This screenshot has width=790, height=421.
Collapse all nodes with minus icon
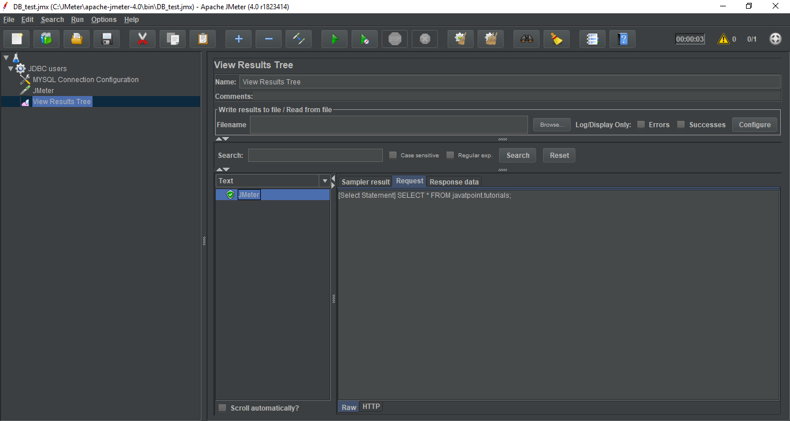point(269,39)
